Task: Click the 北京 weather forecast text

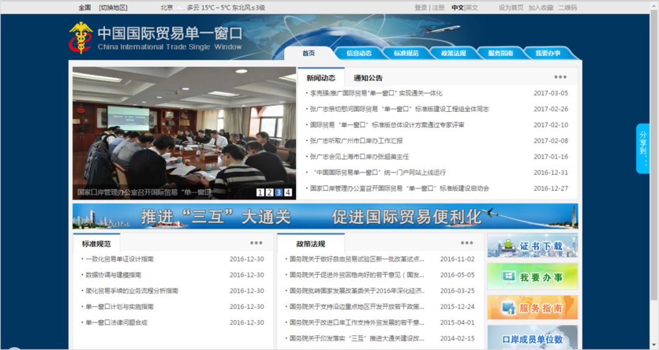Action: click(x=213, y=7)
